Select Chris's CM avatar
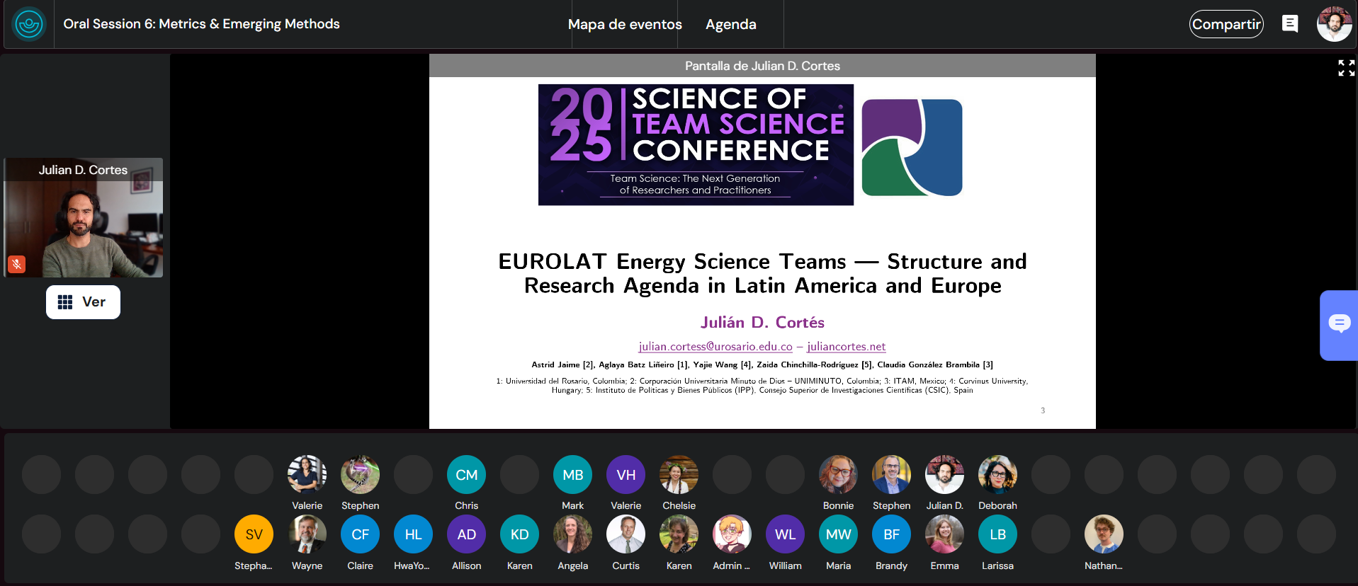This screenshot has width=1358, height=586. (466, 475)
